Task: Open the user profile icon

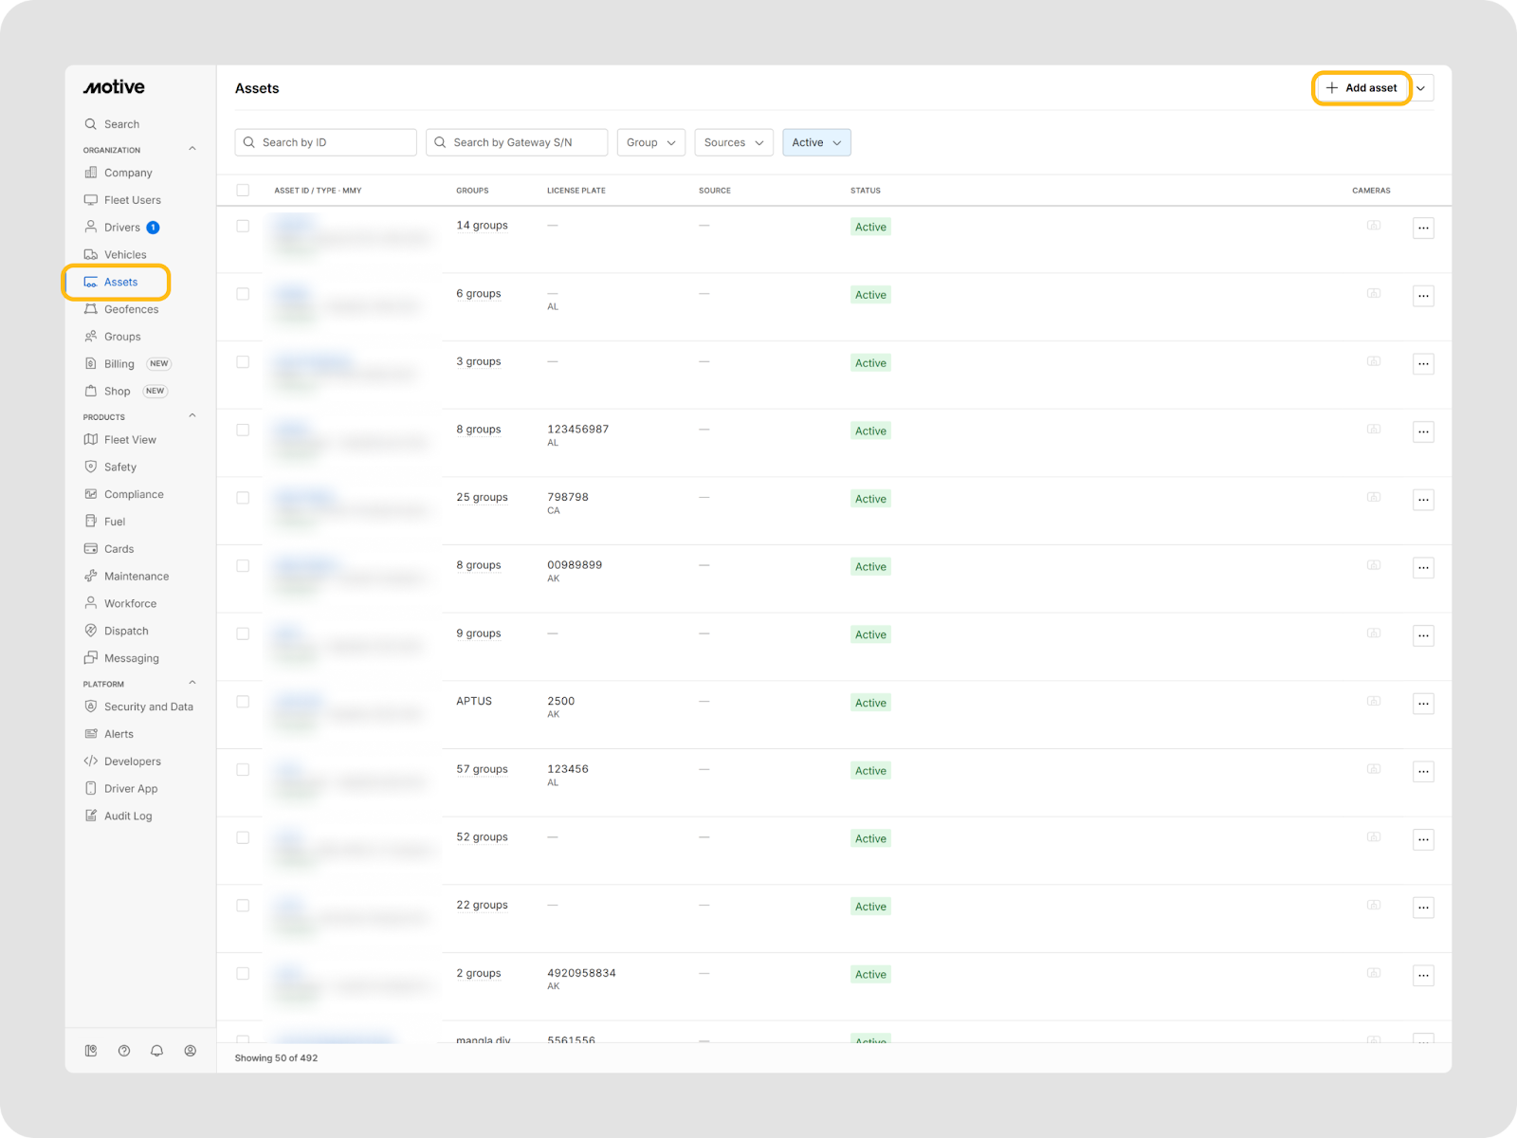Action: pyautogui.click(x=191, y=1051)
